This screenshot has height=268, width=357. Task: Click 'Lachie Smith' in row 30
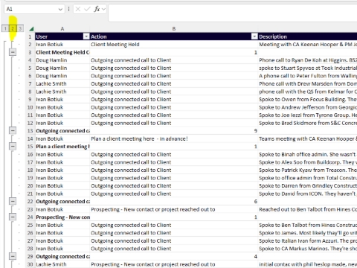tap(62, 264)
